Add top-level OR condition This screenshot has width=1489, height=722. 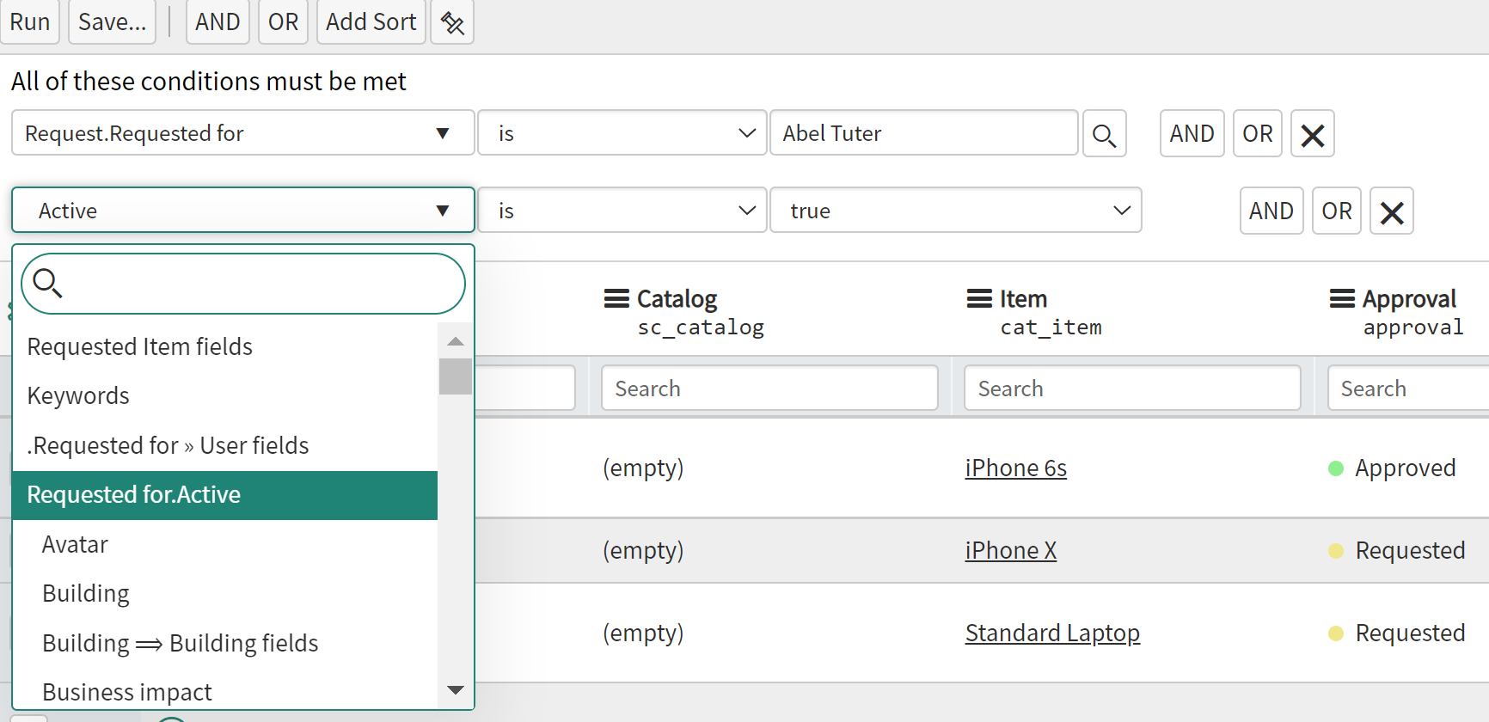[284, 21]
